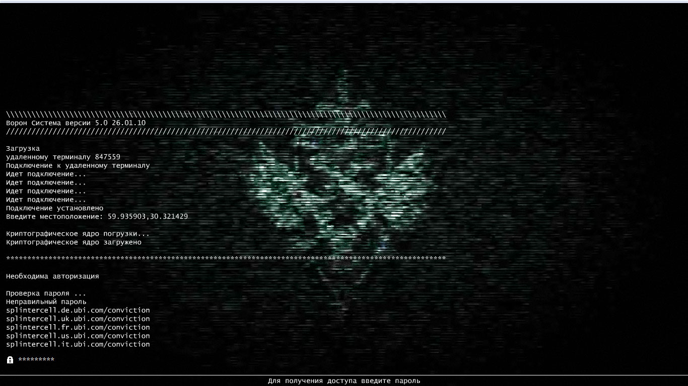Open splintercell.us.ubi.com/conviction link

coord(78,336)
